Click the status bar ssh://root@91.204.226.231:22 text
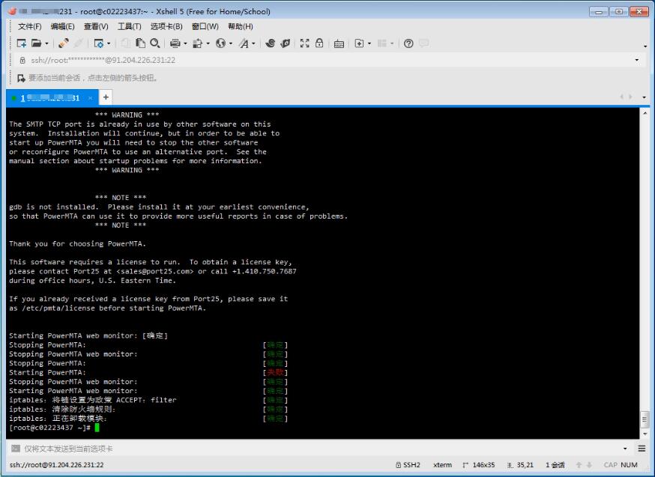The height and width of the screenshot is (477, 655). (56, 465)
